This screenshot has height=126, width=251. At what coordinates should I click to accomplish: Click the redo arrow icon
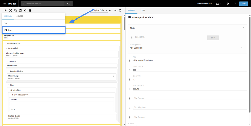pyautogui.click(x=115, y=11)
